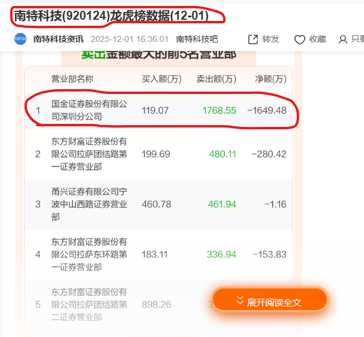Click buy amount 898.26
The height and width of the screenshot is (337, 364).
pos(157,305)
